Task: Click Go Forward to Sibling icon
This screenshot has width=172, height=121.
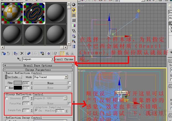Action: (x=72, y=53)
